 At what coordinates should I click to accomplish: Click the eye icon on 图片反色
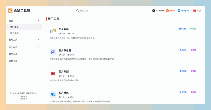(x=60, y=97)
